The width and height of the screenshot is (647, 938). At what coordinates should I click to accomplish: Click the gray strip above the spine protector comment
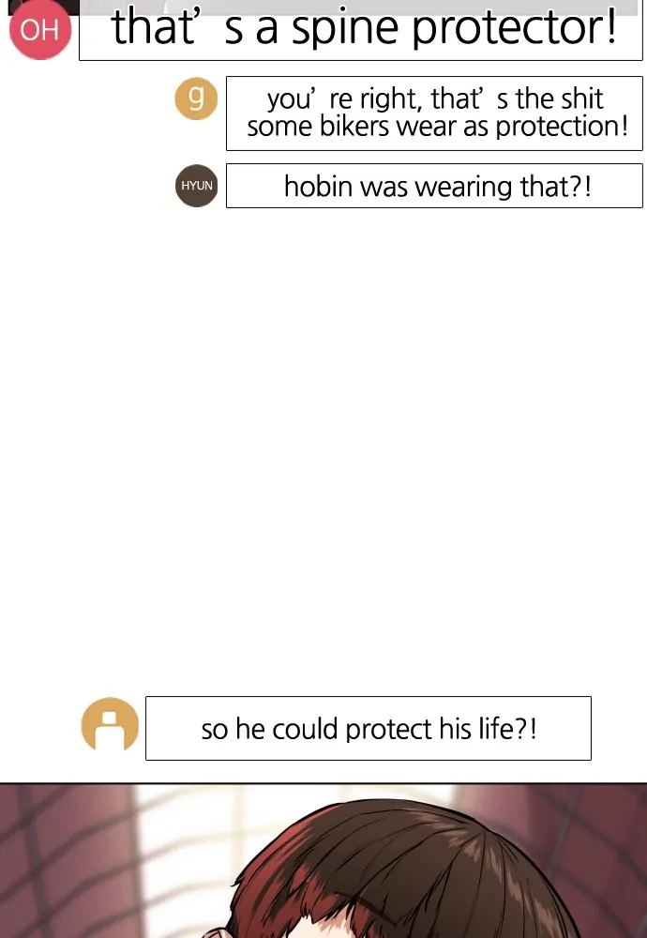pos(359,7)
